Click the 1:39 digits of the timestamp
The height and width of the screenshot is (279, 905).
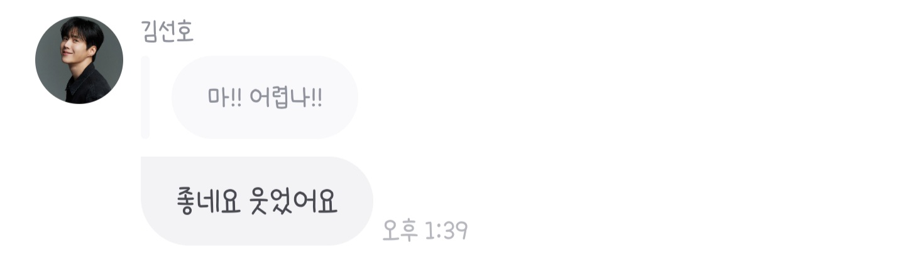pyautogui.click(x=446, y=231)
